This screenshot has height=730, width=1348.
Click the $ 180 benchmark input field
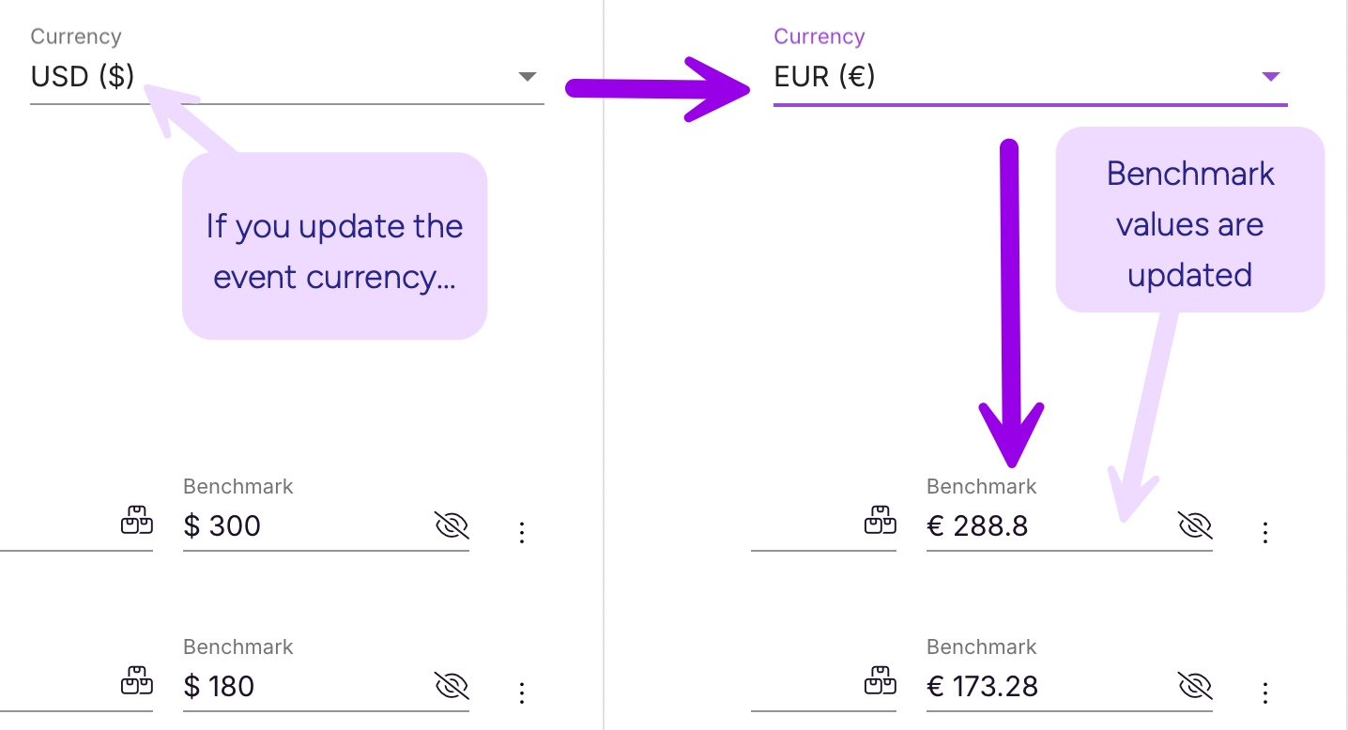(x=300, y=687)
